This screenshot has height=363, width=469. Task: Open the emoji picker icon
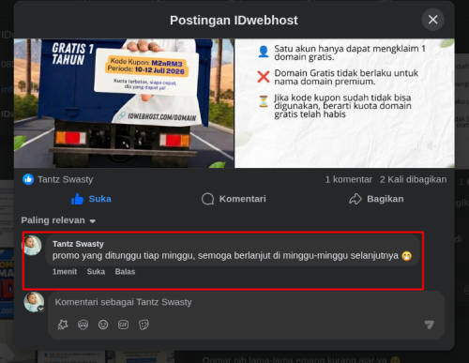point(103,325)
